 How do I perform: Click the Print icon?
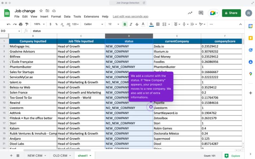(21, 24)
